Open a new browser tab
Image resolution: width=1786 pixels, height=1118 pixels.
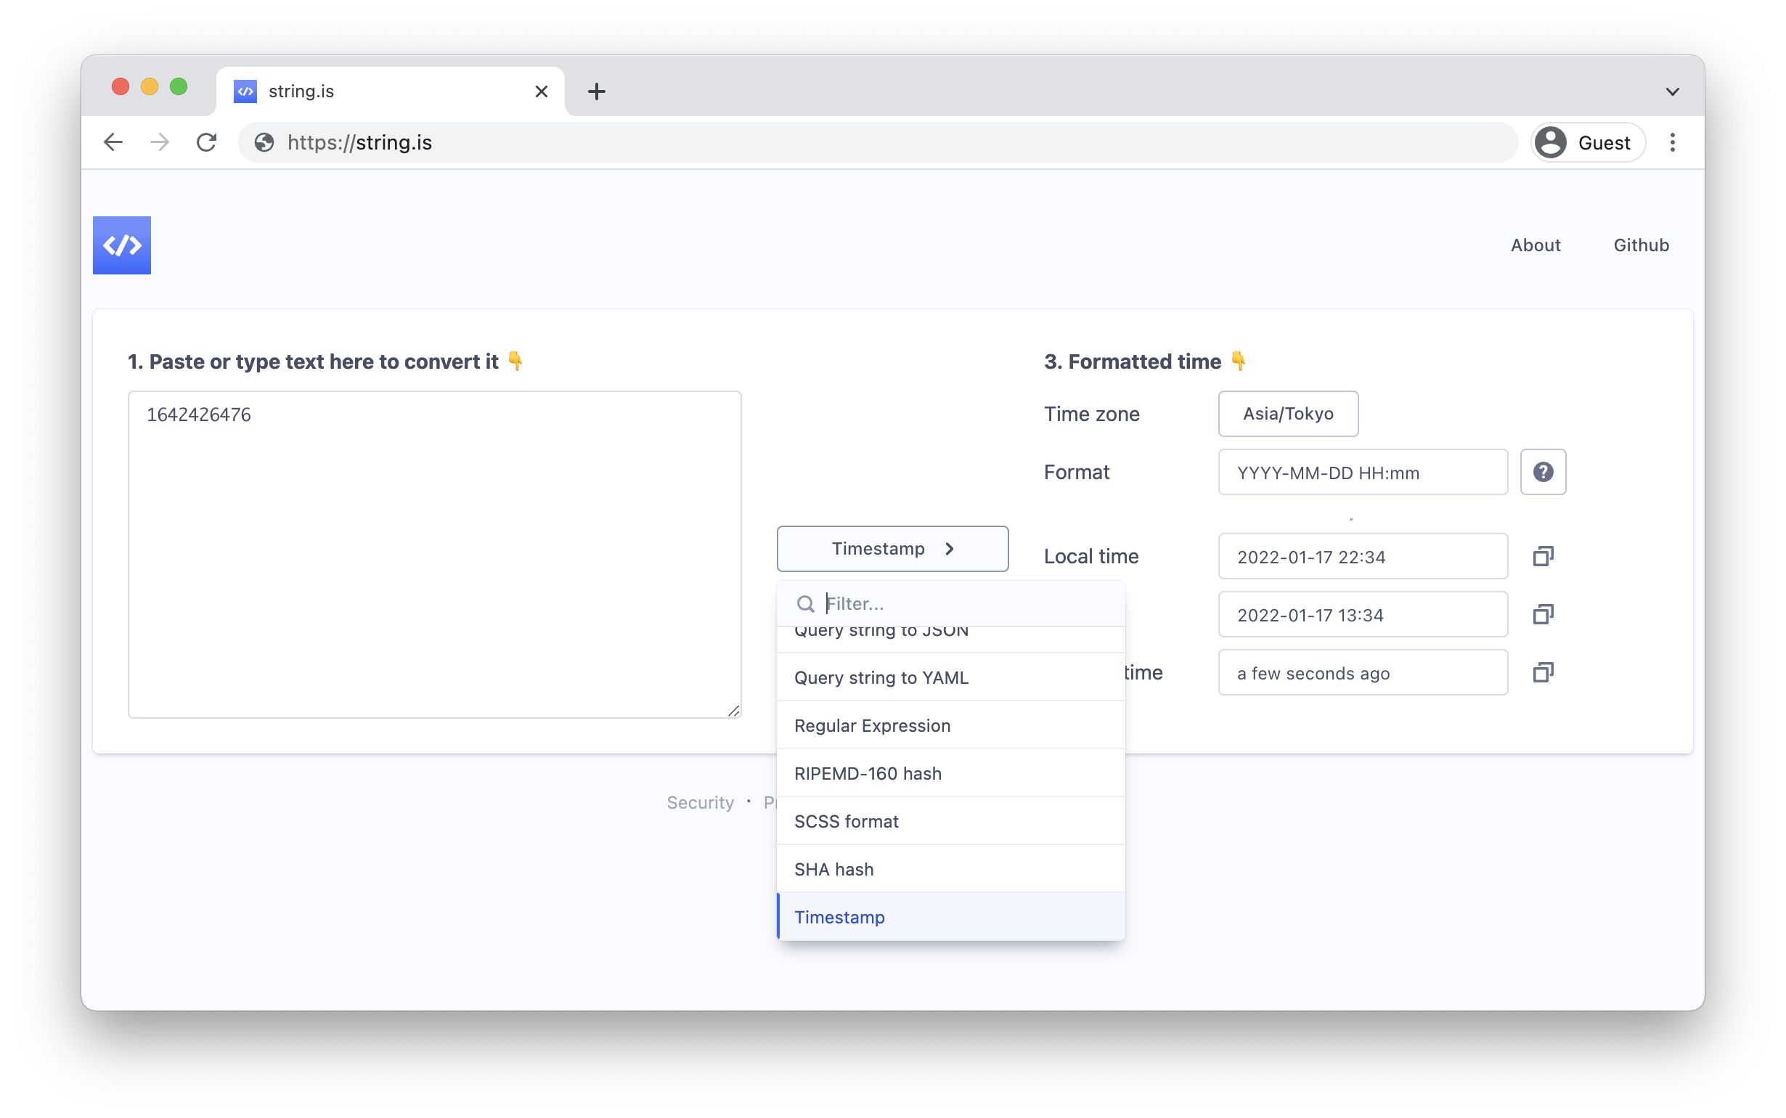[596, 91]
